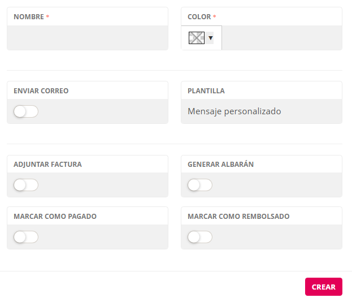Select the ENVIAR CORREO label text
Viewport: 352px width, 302px height.
tap(41, 91)
